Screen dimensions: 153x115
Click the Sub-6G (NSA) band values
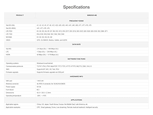coord(43,28)
